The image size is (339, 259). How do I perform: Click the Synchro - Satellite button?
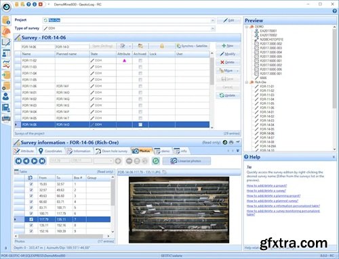tap(192, 46)
